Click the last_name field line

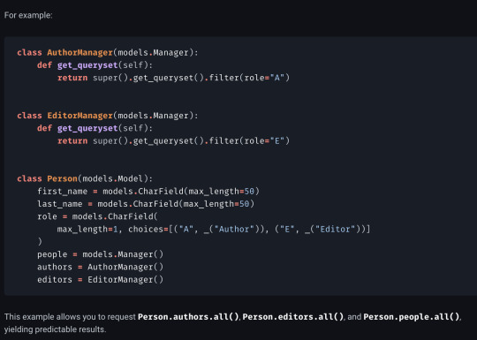[x=146, y=204]
